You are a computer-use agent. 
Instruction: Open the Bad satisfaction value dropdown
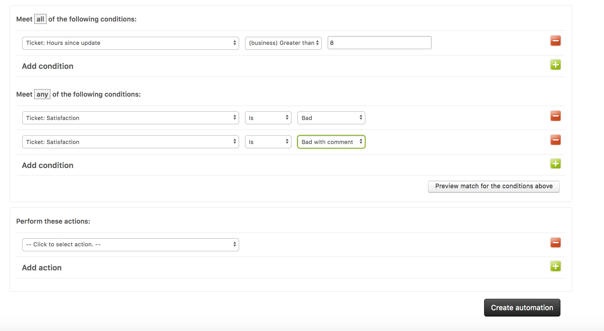click(331, 118)
